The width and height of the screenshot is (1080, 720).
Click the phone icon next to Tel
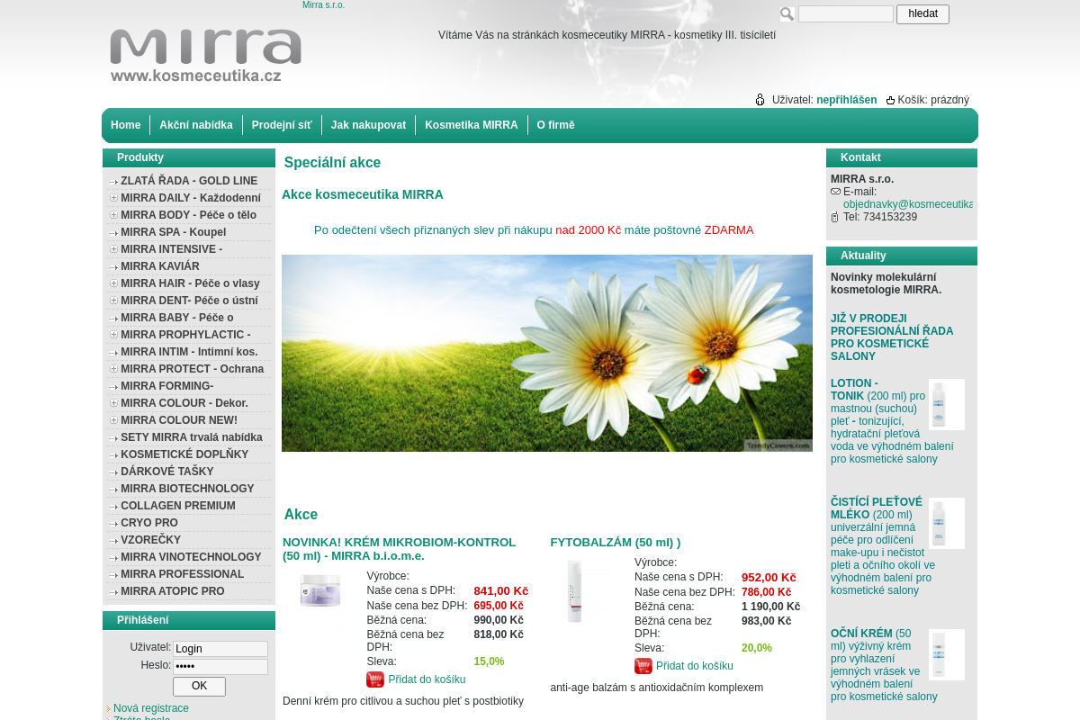[x=835, y=217]
